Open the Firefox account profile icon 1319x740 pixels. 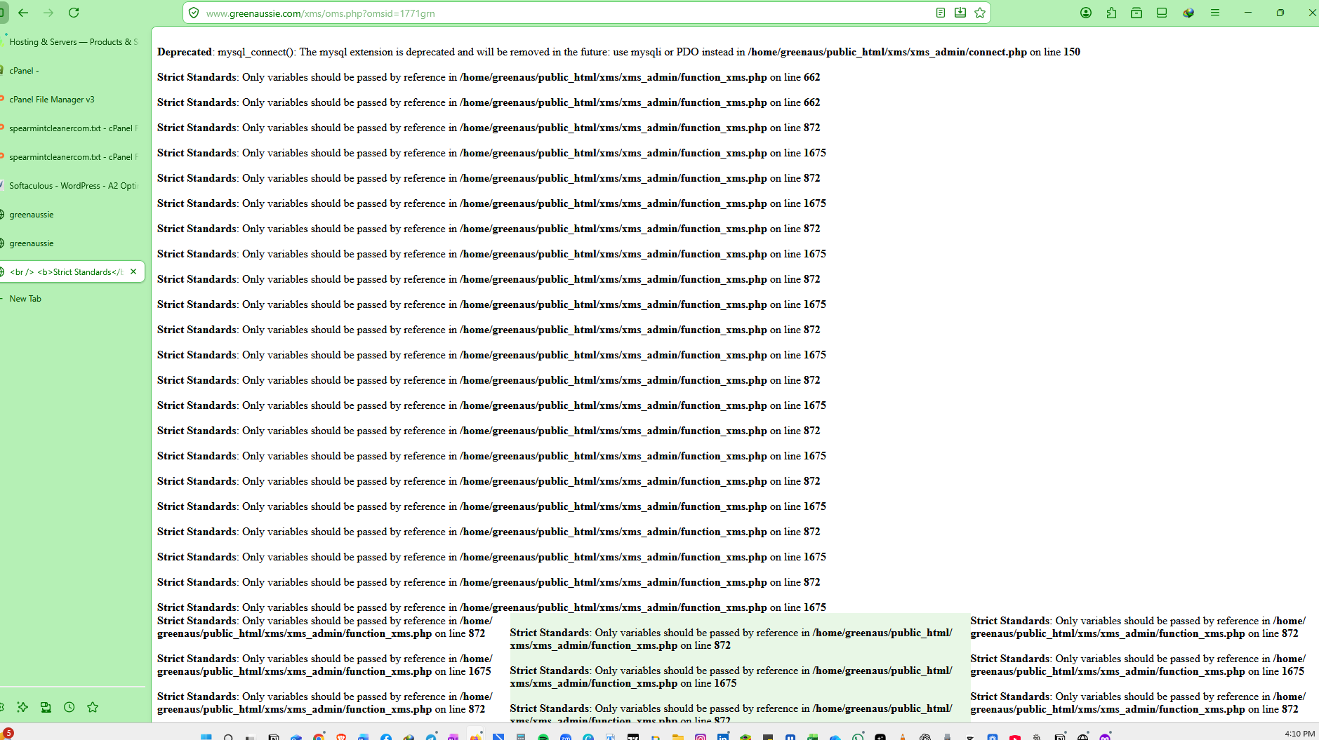[1086, 13]
